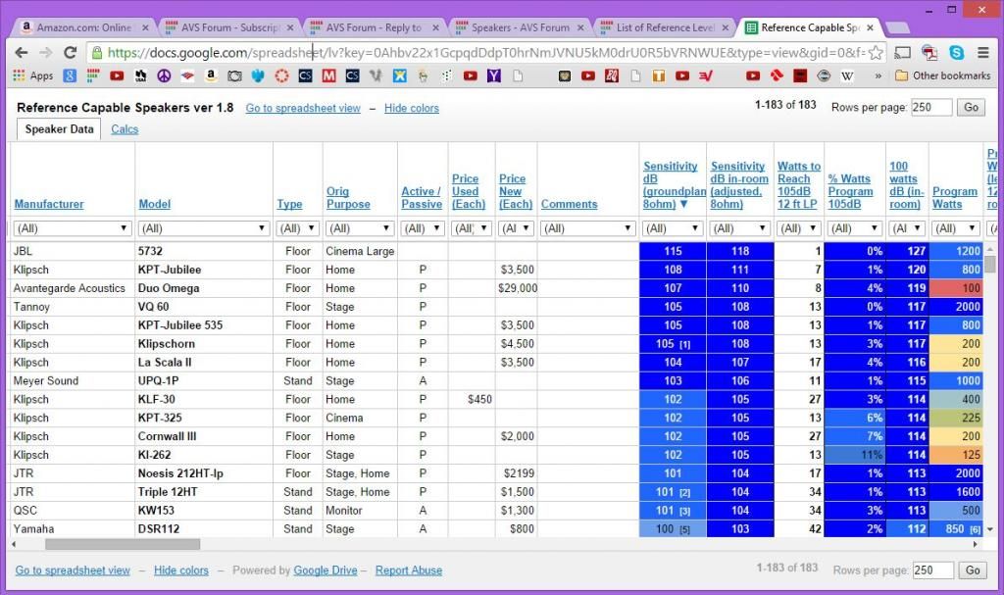Click the Report Abuse link
This screenshot has width=1004, height=595.
tap(409, 570)
